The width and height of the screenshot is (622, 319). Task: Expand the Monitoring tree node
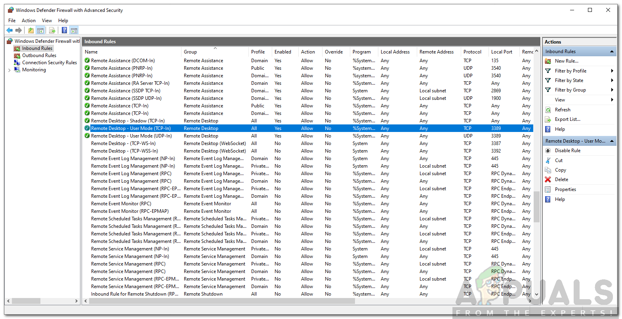coord(9,70)
